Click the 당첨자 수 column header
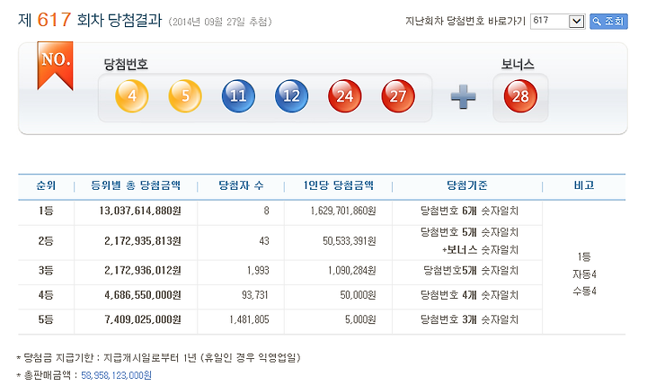Image resolution: width=647 pixels, height=386 pixels. click(x=241, y=185)
